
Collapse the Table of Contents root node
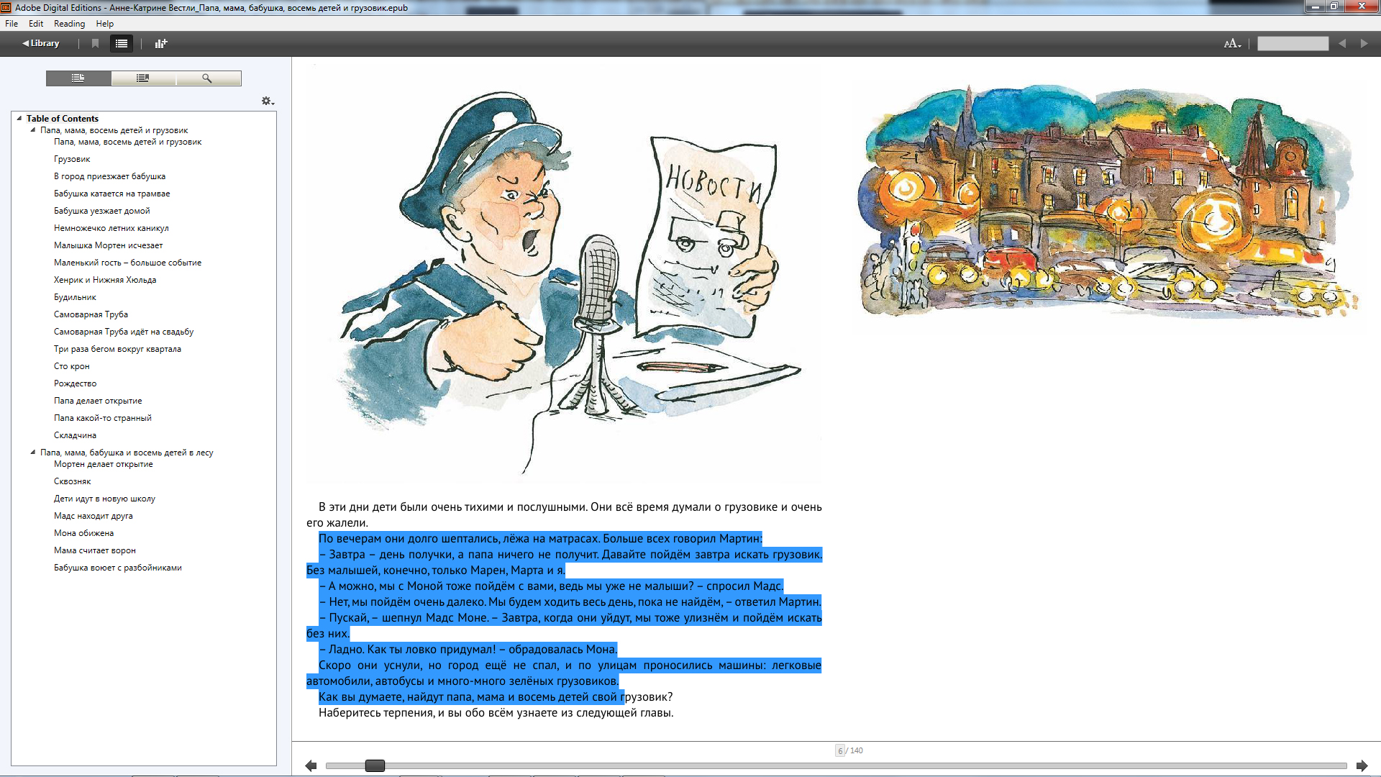19,119
